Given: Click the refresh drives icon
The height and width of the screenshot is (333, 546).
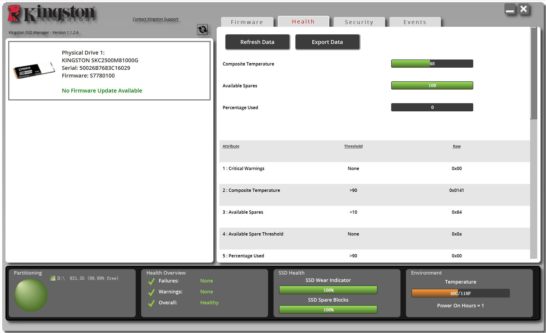Looking at the screenshot, I should 202,29.
